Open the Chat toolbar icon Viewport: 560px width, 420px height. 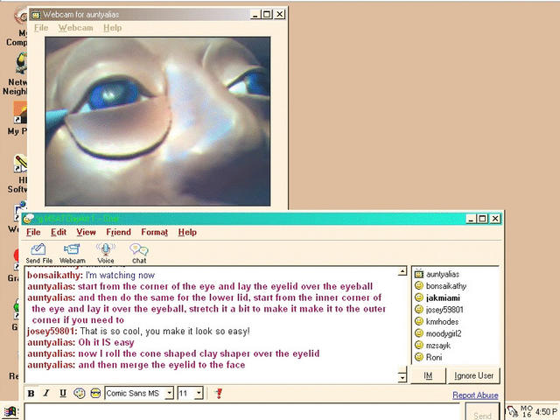139,253
